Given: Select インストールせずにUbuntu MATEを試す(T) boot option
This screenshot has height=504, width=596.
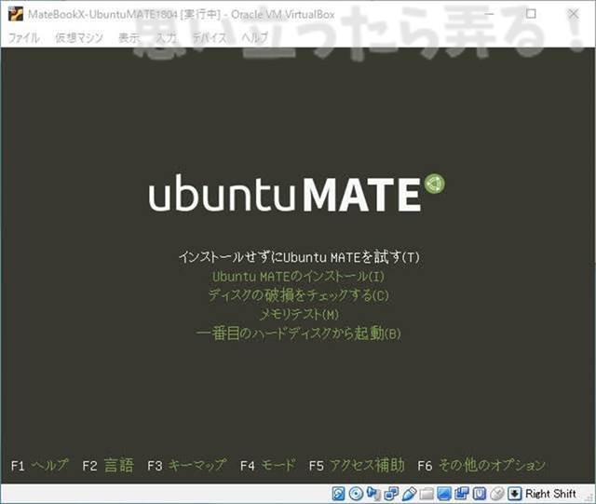Looking at the screenshot, I should (299, 257).
